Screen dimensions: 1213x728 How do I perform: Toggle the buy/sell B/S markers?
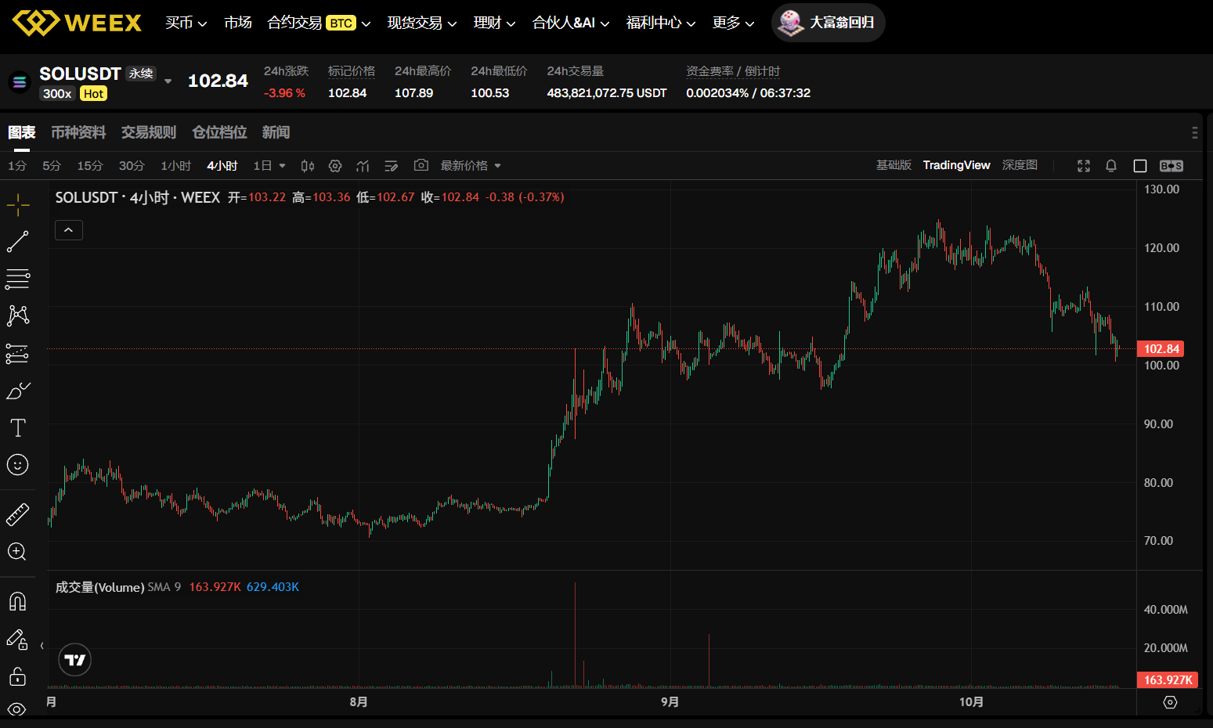point(1171,166)
